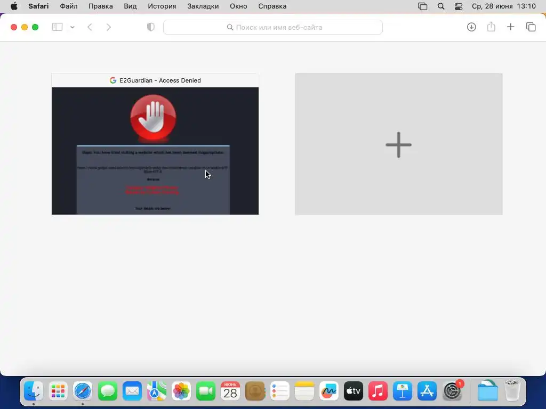Open Reminders from the Dock
The width and height of the screenshot is (546, 409).
click(279, 391)
